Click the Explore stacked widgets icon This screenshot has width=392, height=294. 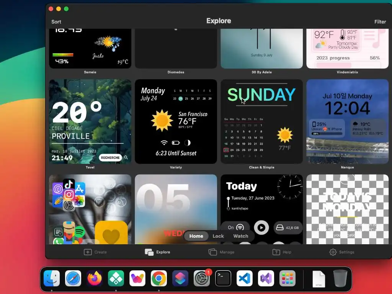tap(149, 252)
